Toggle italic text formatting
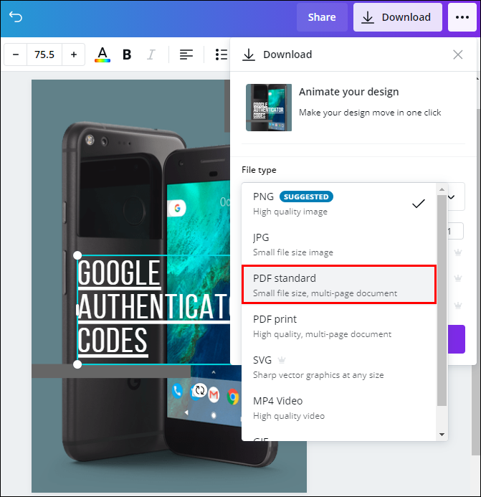The image size is (481, 497). [151, 55]
